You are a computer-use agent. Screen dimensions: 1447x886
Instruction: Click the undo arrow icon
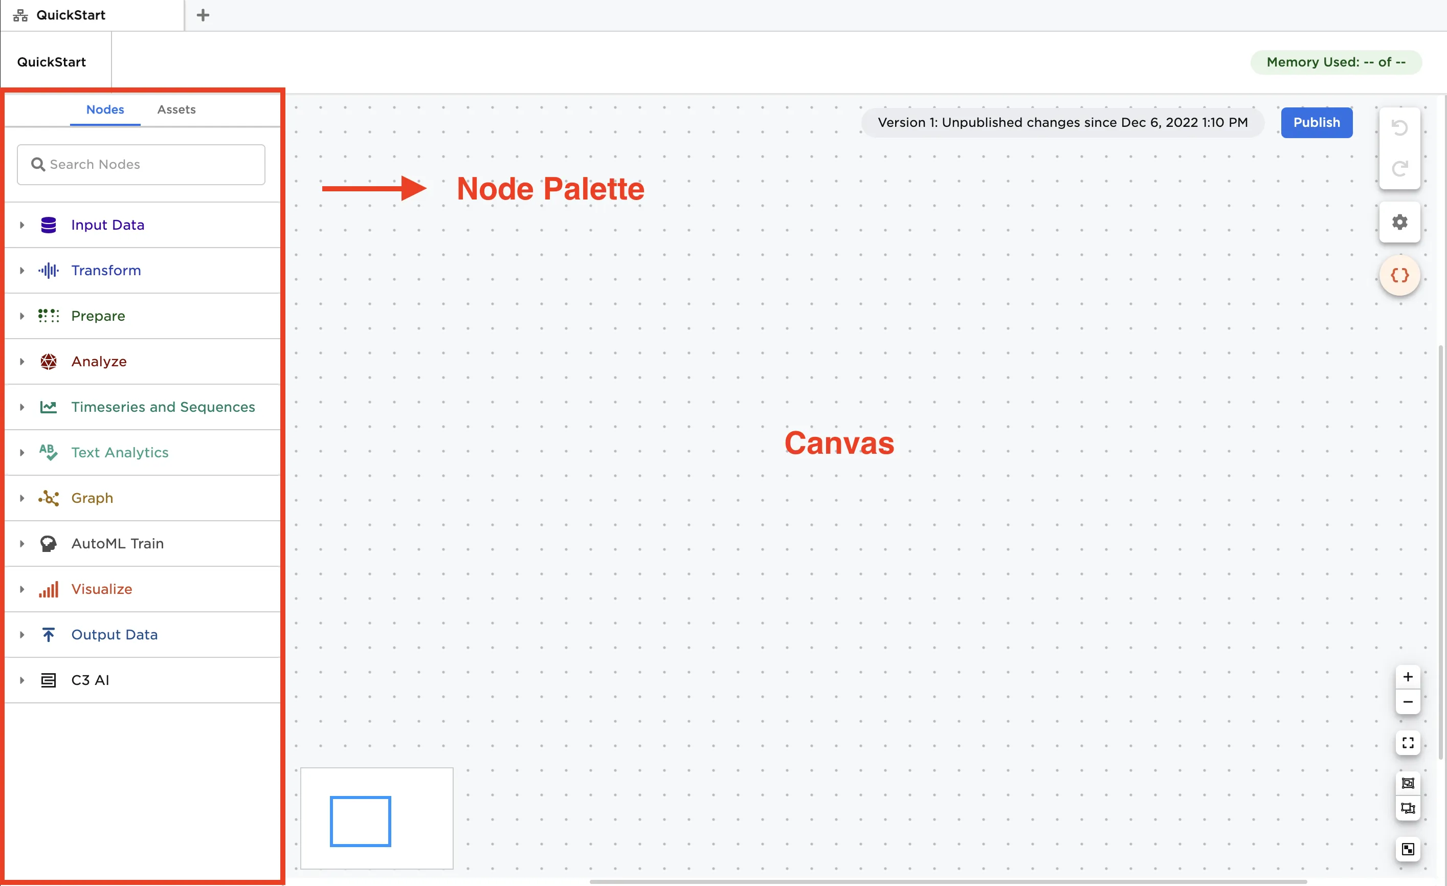pos(1399,128)
